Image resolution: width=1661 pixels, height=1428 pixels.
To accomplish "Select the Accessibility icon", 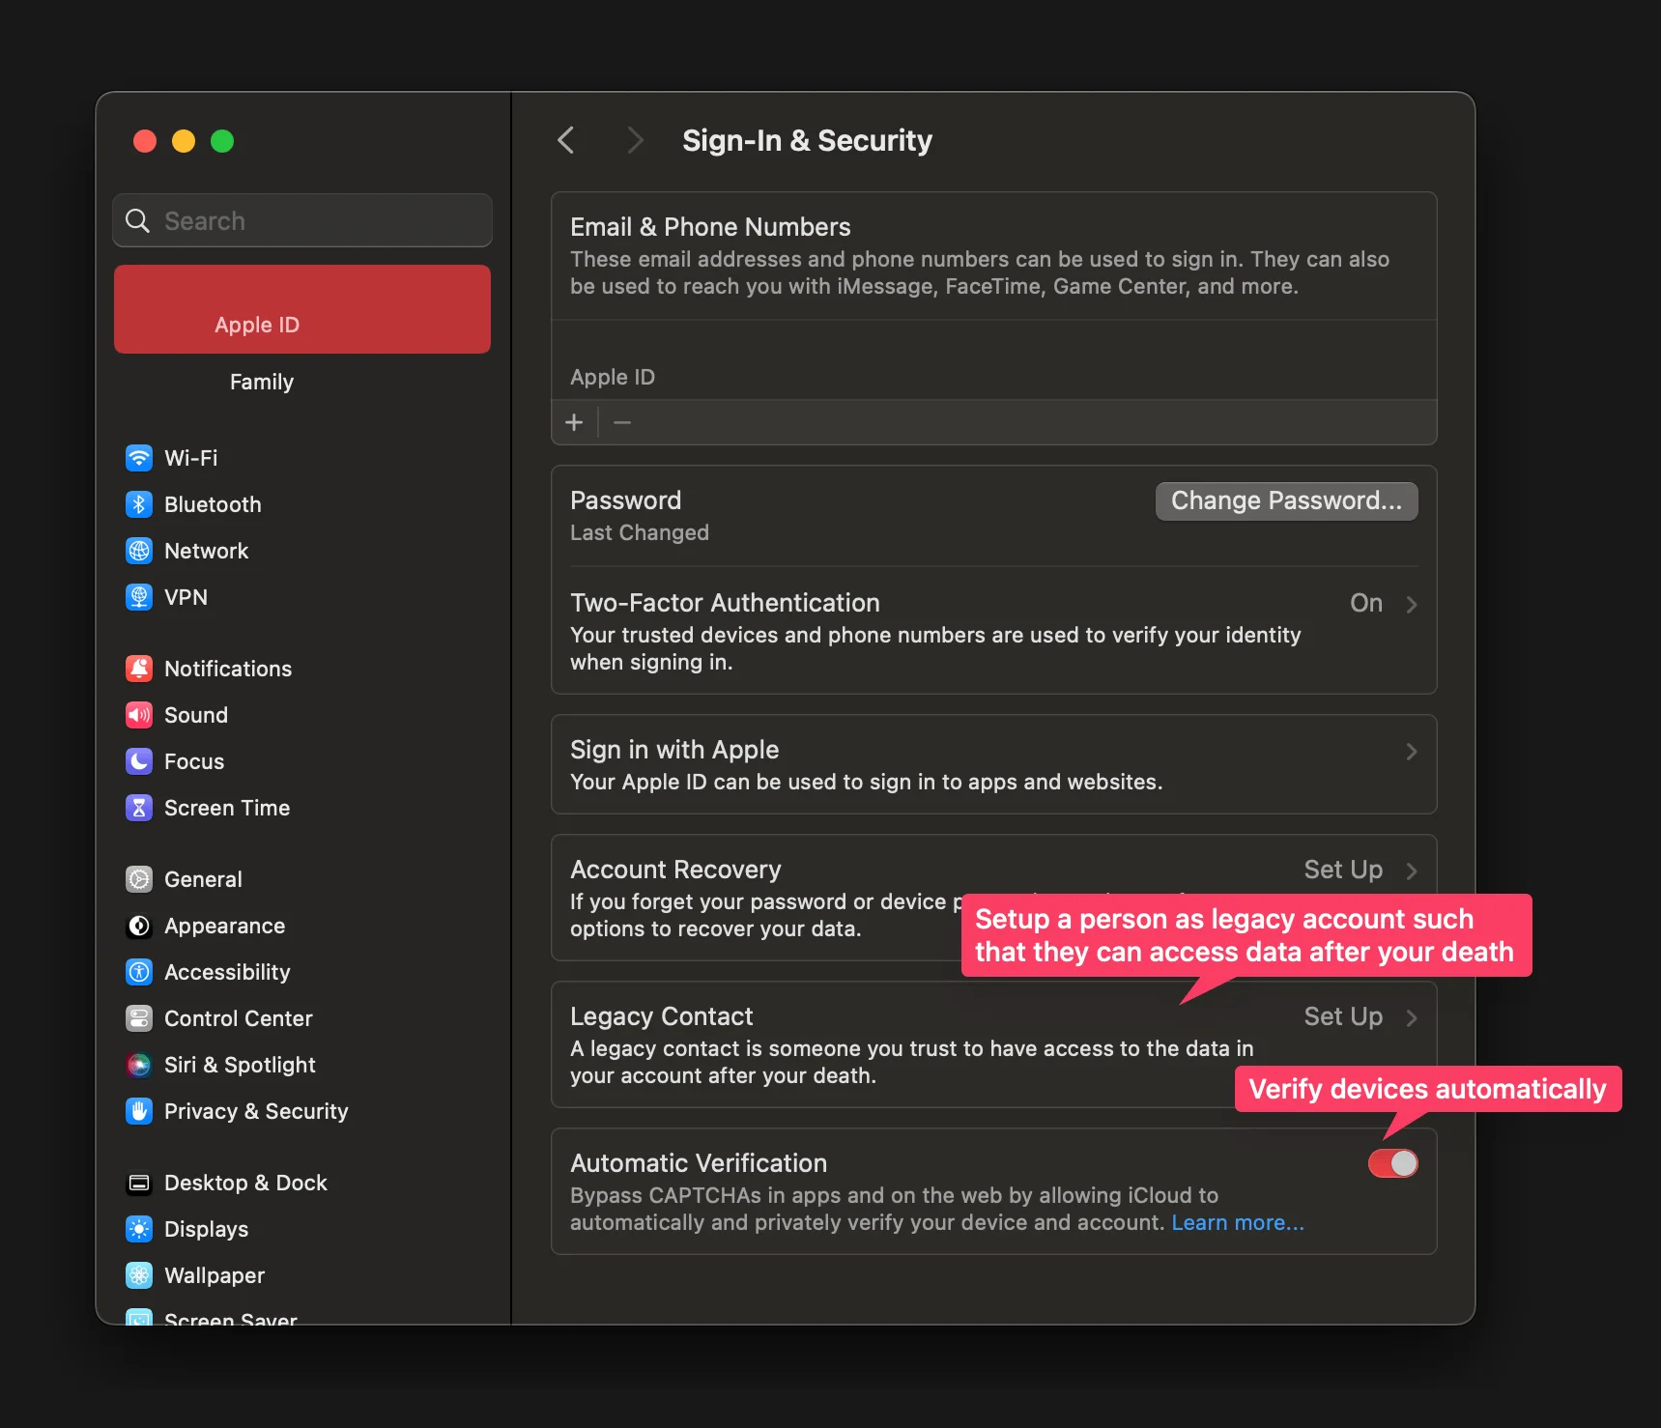I will [139, 972].
